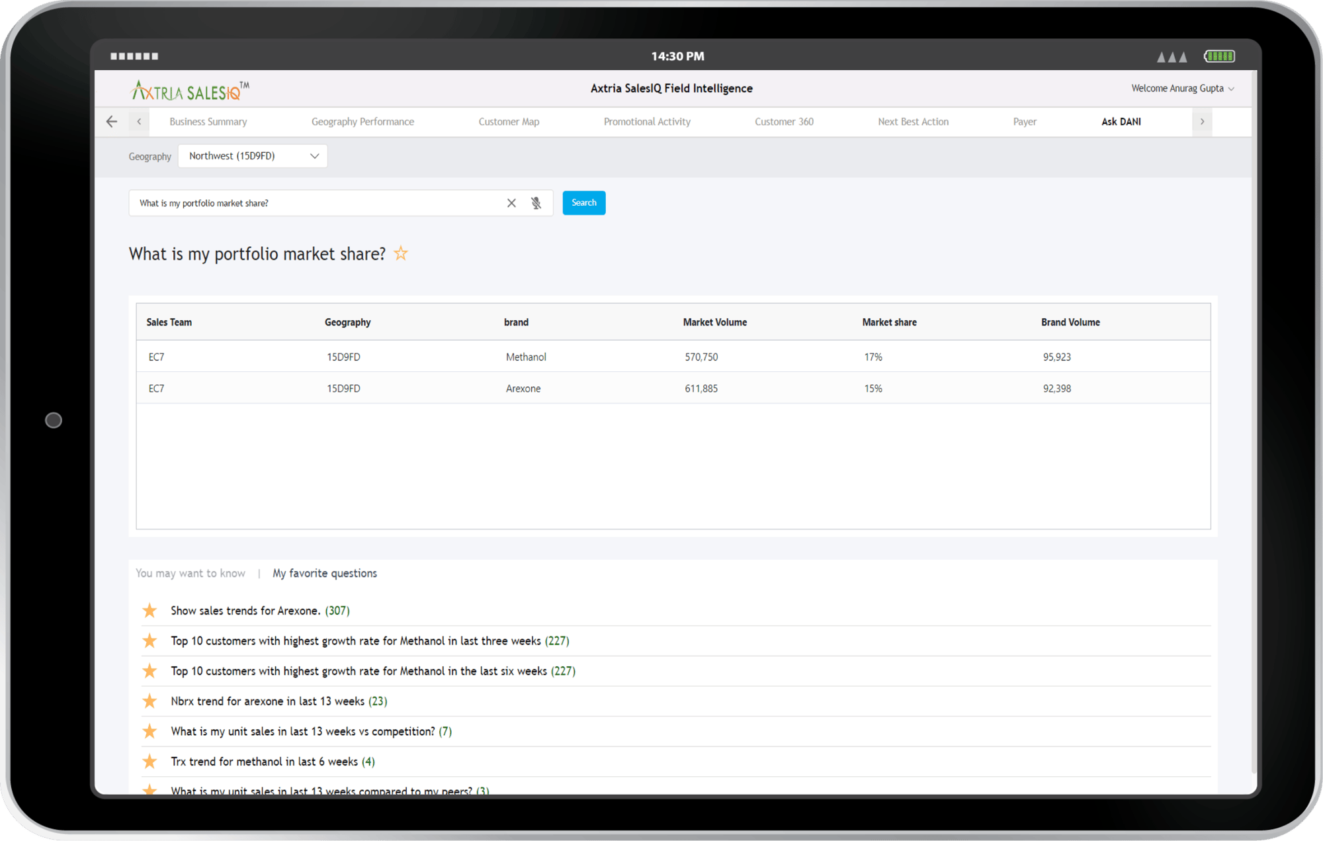Tap the tablet home button
The width and height of the screenshot is (1323, 841).
54,420
